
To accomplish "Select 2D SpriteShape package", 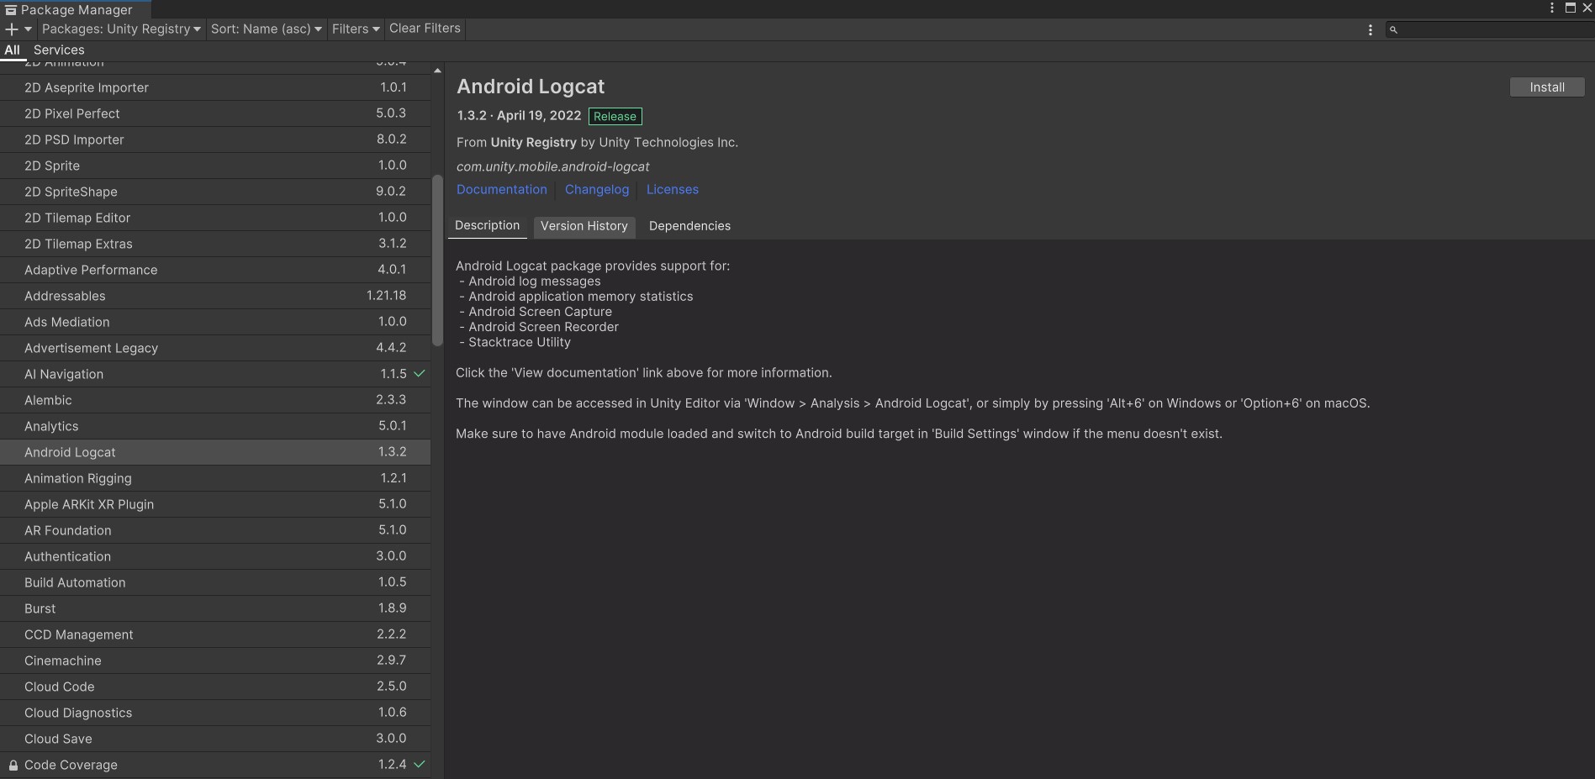I will [x=215, y=192].
